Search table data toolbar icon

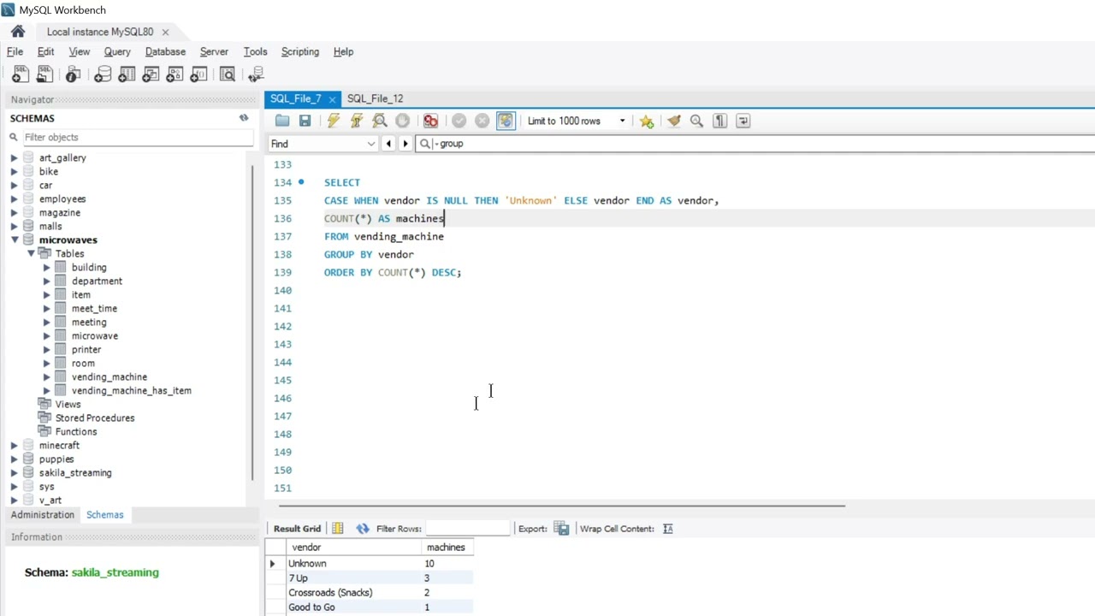click(x=228, y=74)
